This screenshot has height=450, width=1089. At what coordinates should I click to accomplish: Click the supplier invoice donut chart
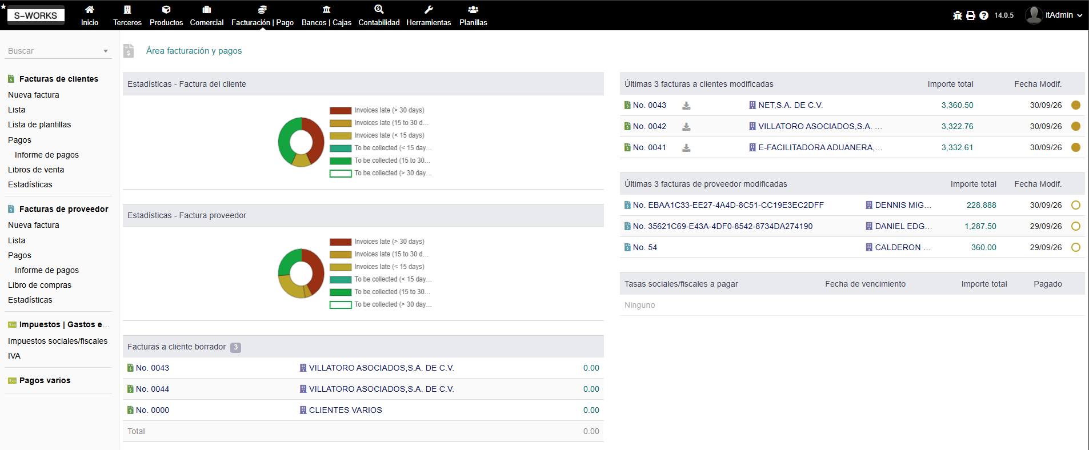pos(301,273)
